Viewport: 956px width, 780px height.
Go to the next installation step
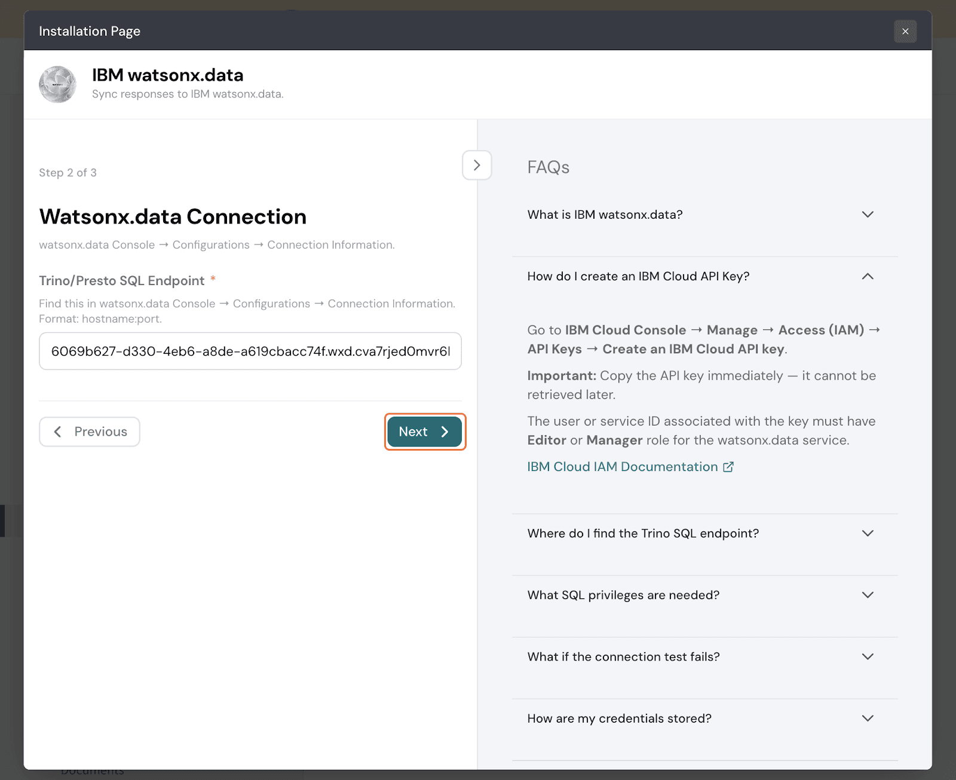point(424,432)
